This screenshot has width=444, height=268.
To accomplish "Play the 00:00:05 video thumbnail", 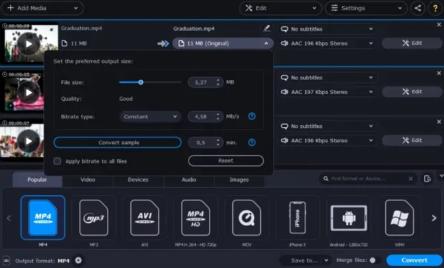I will (29, 93).
